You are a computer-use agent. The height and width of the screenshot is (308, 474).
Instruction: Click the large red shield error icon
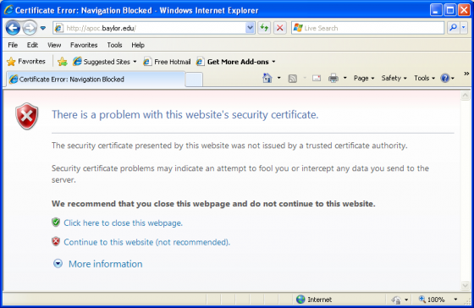tap(27, 116)
